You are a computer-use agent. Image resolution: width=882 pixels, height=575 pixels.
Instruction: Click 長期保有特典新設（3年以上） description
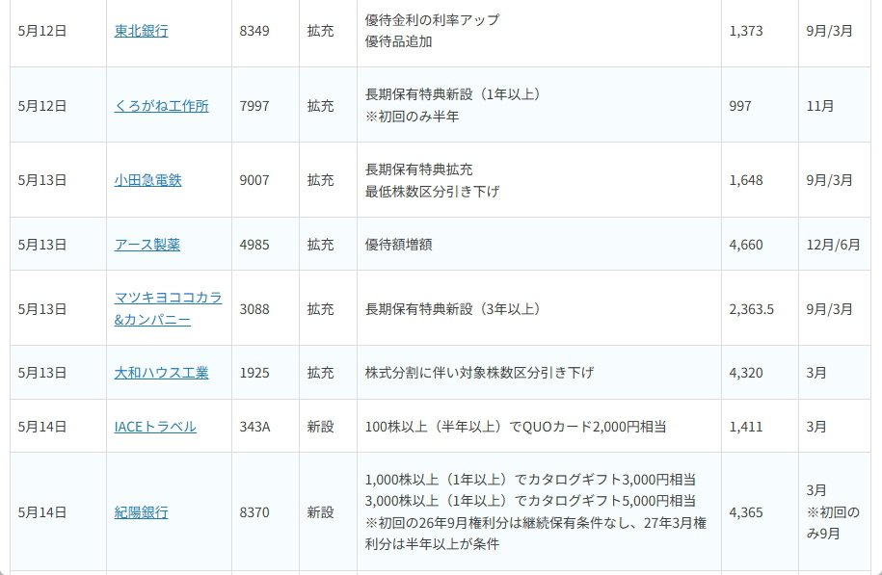(452, 309)
